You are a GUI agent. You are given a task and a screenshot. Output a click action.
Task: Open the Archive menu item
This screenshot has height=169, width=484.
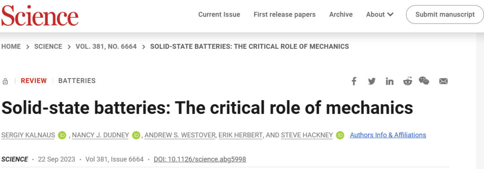click(341, 14)
